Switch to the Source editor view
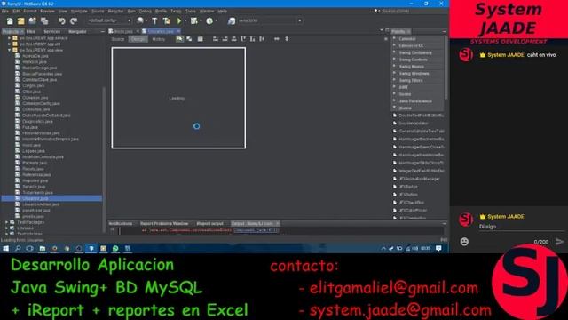The height and width of the screenshot is (320, 568). pos(118,39)
